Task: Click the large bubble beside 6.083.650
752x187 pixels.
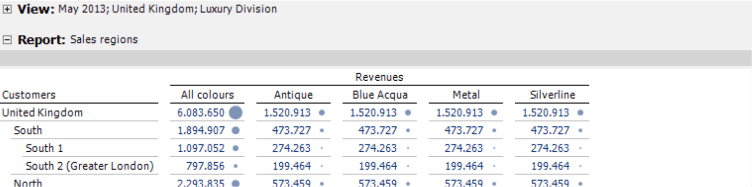Action: point(236,113)
